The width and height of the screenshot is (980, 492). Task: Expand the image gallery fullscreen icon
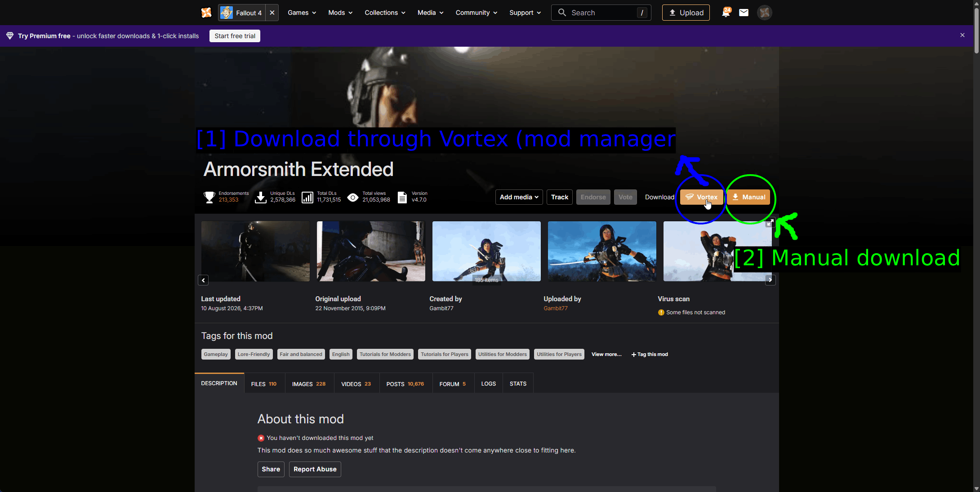(771, 222)
